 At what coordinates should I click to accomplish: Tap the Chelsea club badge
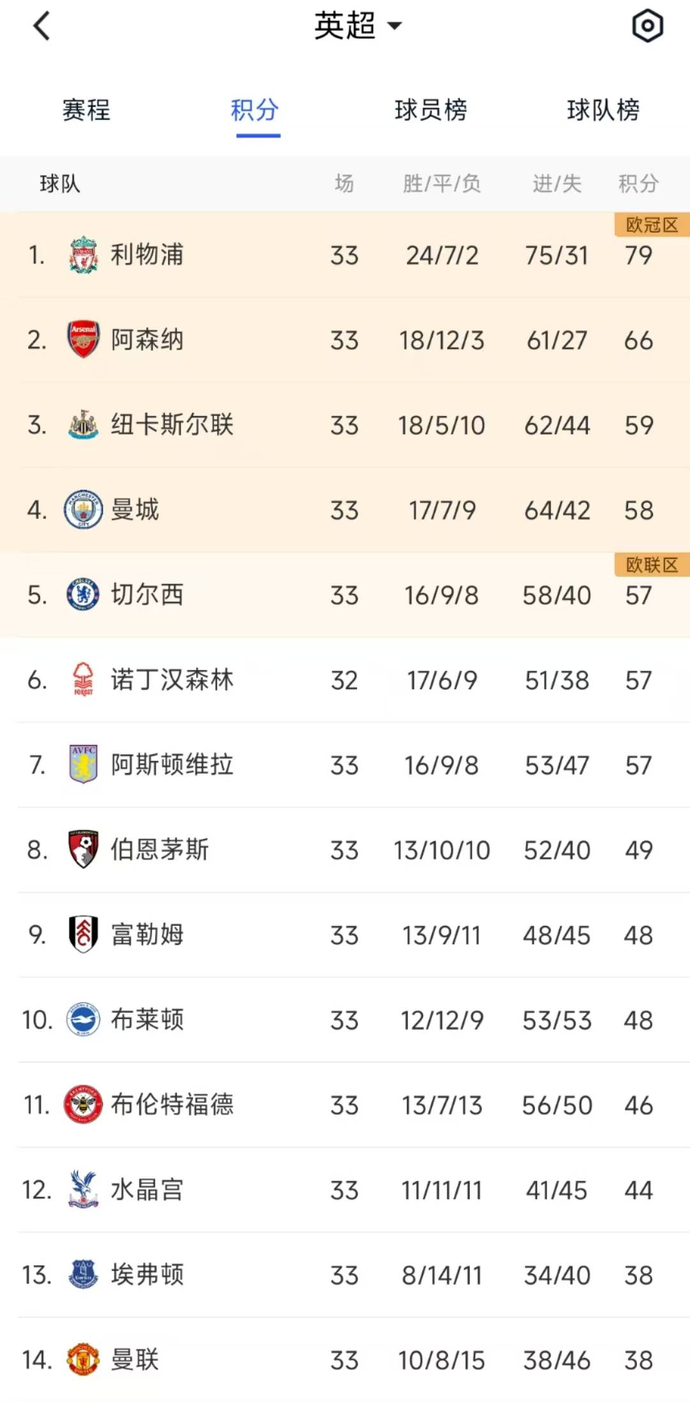coord(83,595)
